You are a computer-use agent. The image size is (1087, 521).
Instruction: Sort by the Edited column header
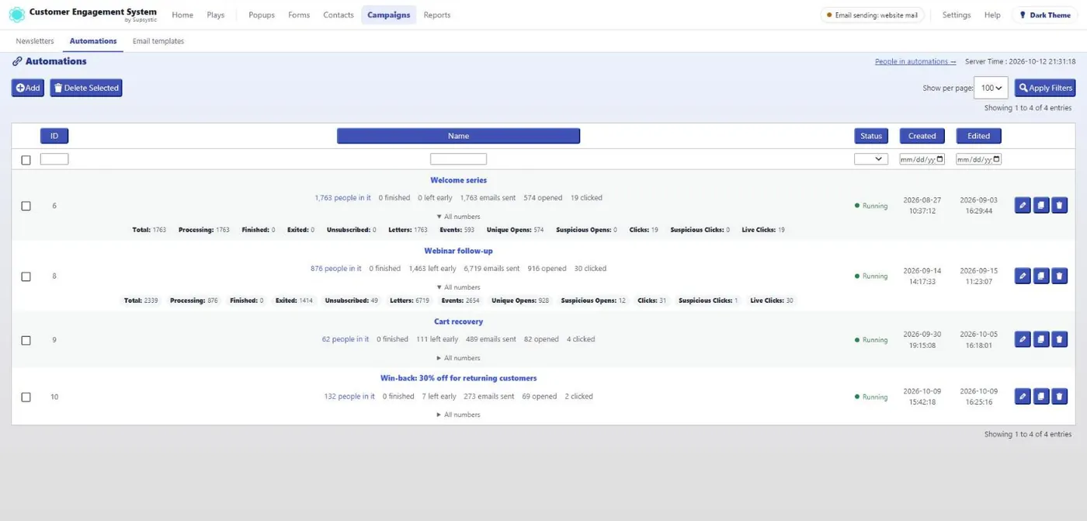pos(978,136)
